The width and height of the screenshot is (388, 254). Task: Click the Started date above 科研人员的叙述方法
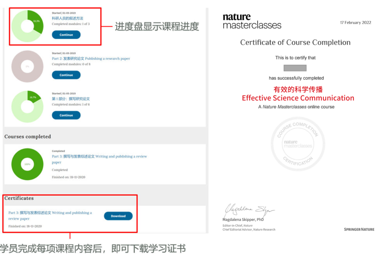[64, 13]
